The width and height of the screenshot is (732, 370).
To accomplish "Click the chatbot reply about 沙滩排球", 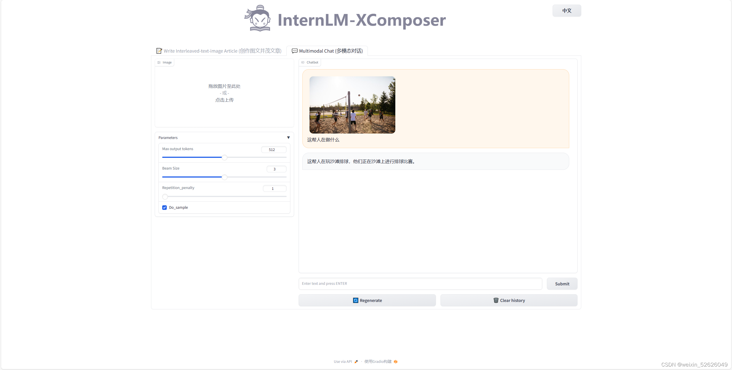I will [436, 161].
